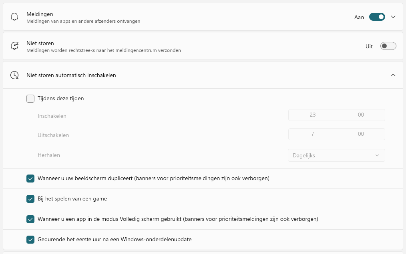
Task: Click the clock icon for automatic scheduling
Action: point(14,75)
